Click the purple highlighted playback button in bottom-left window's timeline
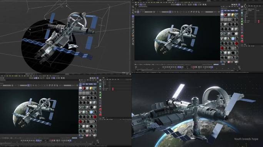 click(38, 140)
